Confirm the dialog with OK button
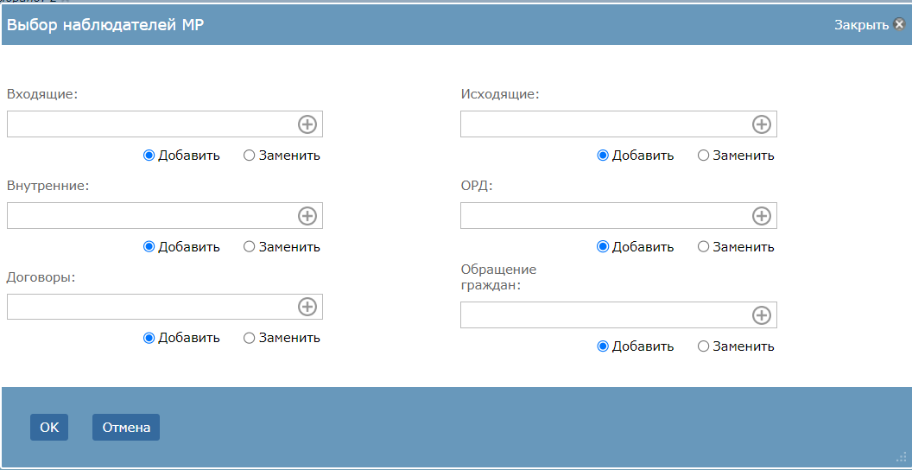 pyautogui.click(x=49, y=428)
